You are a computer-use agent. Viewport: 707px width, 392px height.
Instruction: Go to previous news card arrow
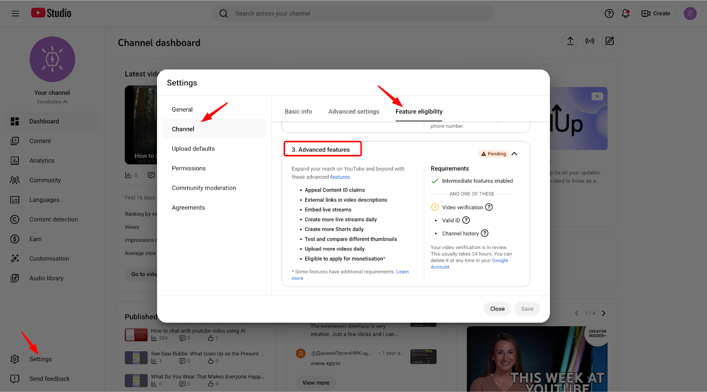(x=577, y=313)
